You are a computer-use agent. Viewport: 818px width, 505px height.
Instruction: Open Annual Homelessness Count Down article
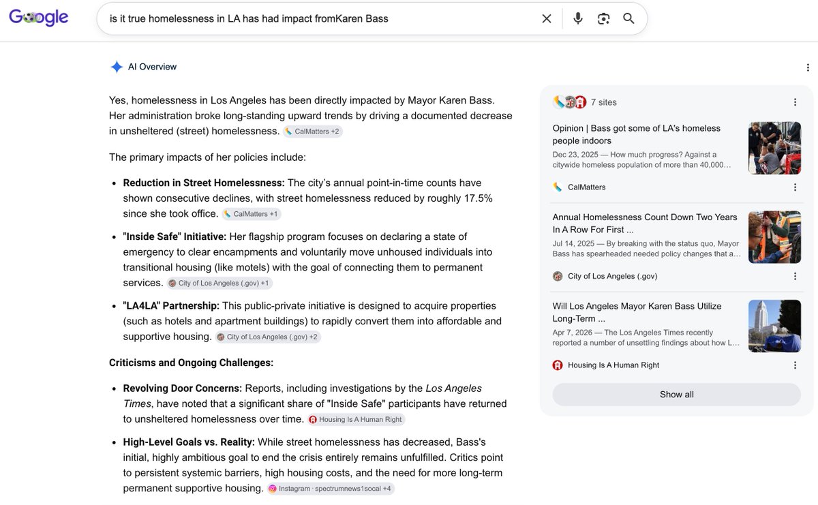point(645,224)
